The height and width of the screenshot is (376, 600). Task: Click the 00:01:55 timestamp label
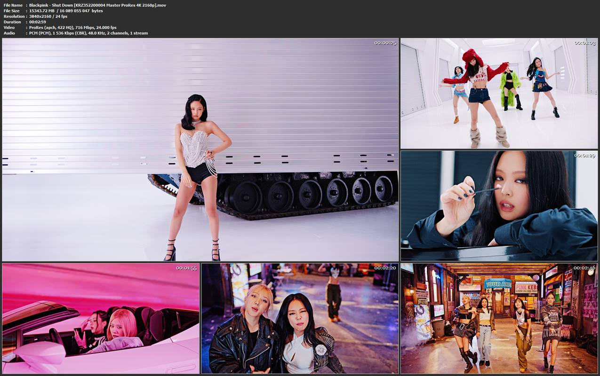186,268
